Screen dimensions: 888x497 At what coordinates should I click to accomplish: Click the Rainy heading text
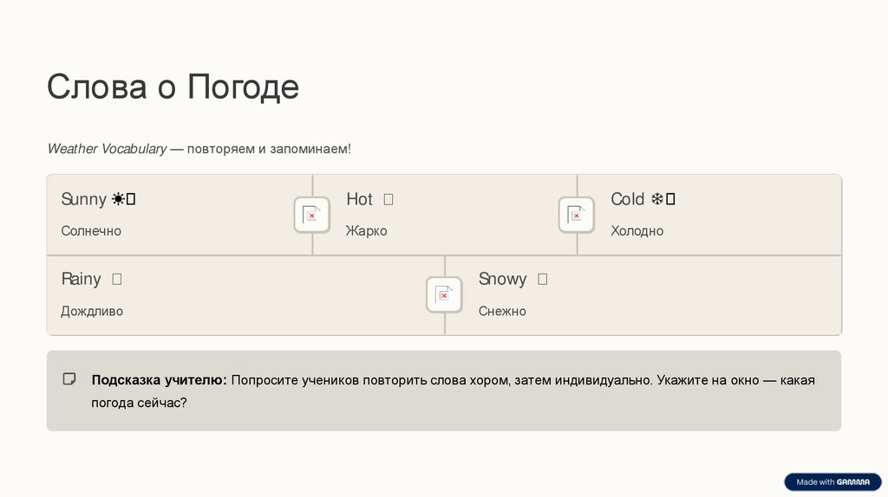tap(81, 280)
